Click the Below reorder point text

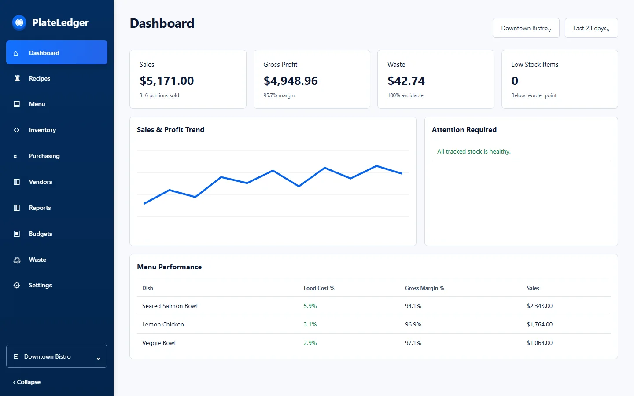534,95
